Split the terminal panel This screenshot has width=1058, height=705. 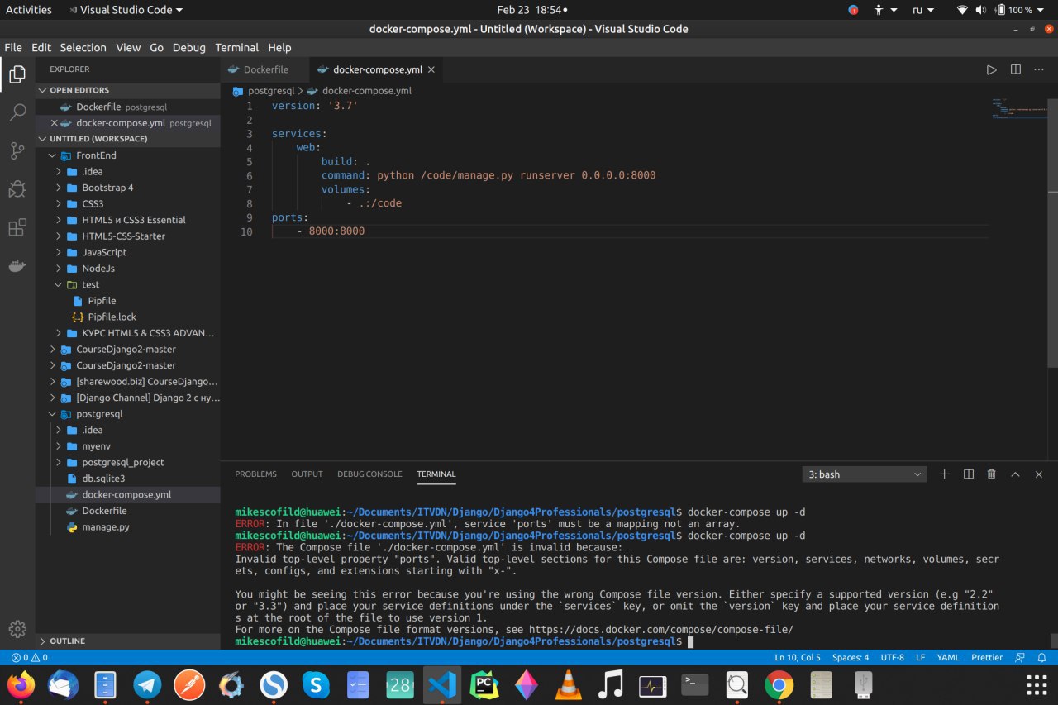point(969,474)
